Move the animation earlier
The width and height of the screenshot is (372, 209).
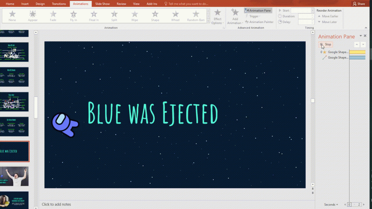(x=328, y=16)
